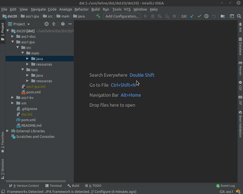Collapse the dst20 root node

point(7,31)
